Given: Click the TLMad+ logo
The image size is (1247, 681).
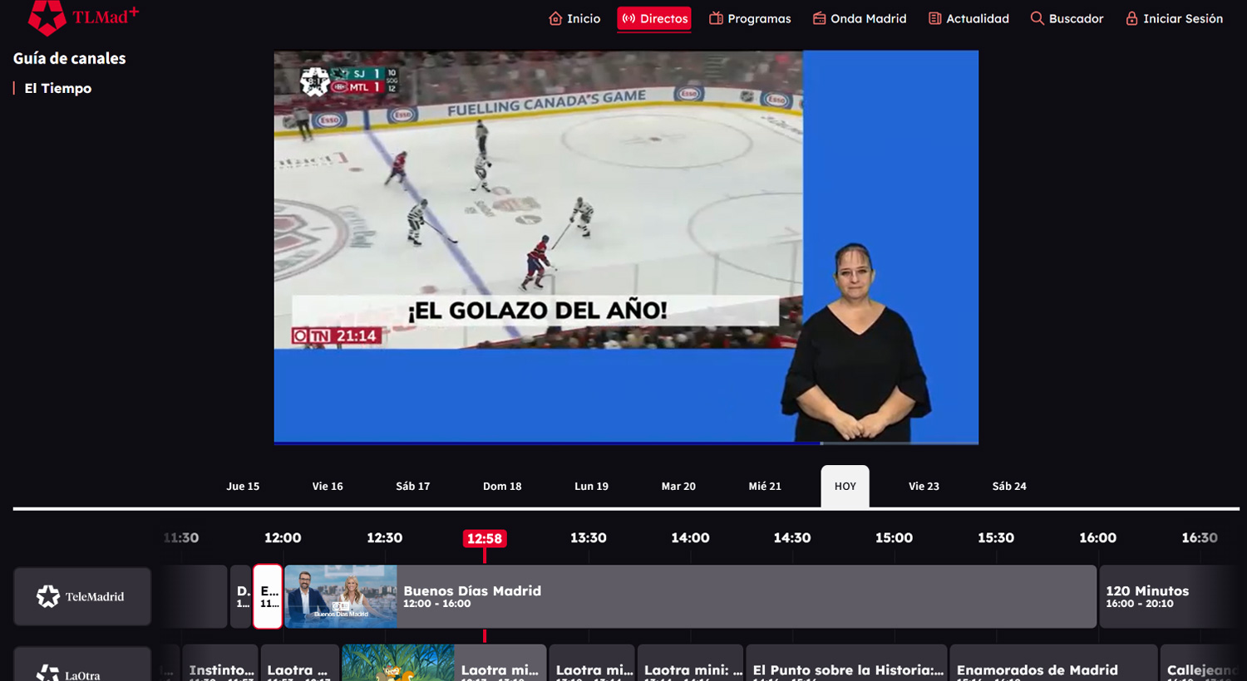Looking at the screenshot, I should (x=83, y=17).
